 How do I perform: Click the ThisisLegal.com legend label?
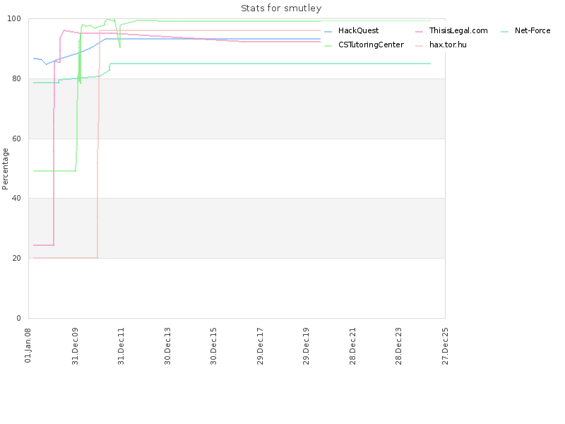458,31
